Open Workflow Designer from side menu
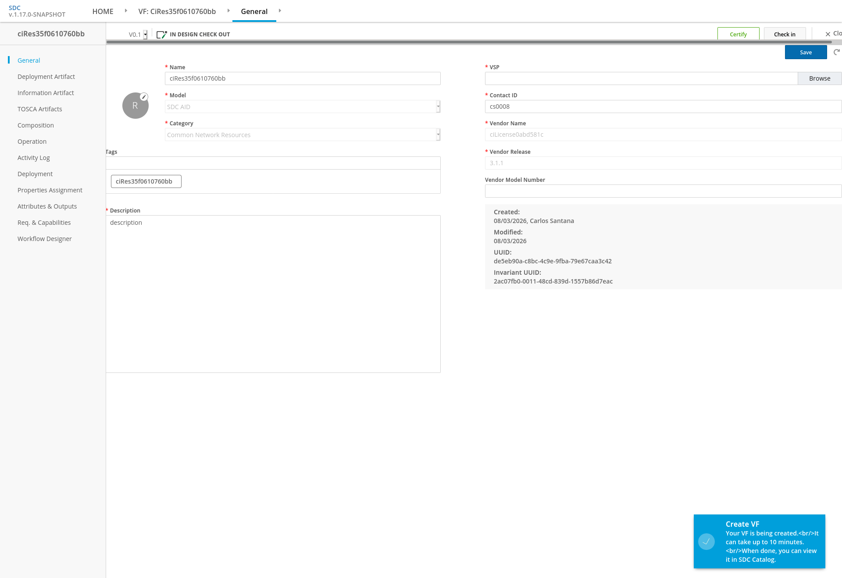The width and height of the screenshot is (842, 578). point(44,239)
